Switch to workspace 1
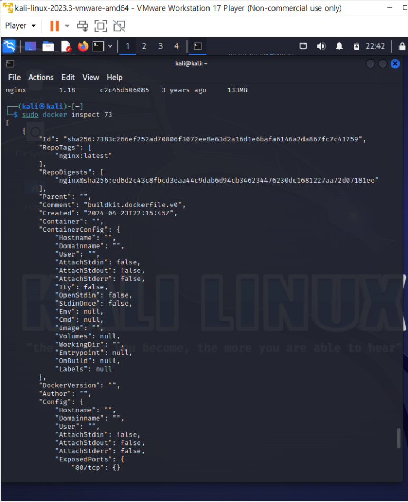This screenshot has width=408, height=502. [x=127, y=46]
